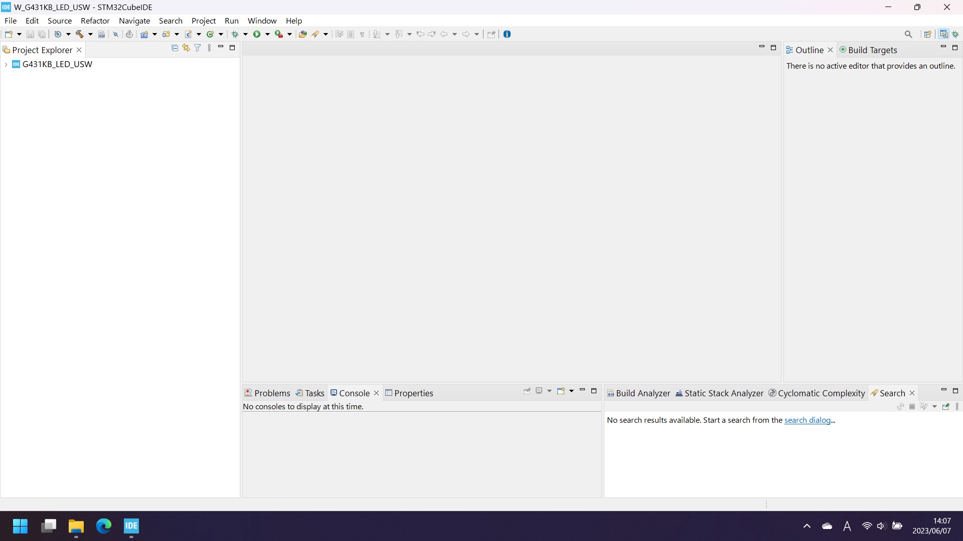The width and height of the screenshot is (963, 541).
Task: Click the search toolbar magnifier icon
Action: (x=909, y=34)
